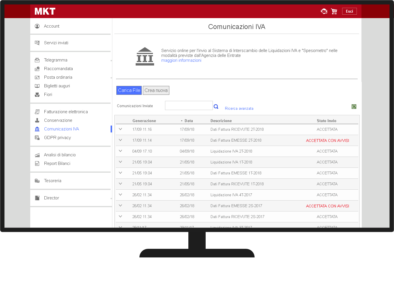Expand the Dati Fattura RICEVUTE 2T-2018 row
Image resolution: width=394 pixels, height=283 pixels.
pyautogui.click(x=120, y=129)
